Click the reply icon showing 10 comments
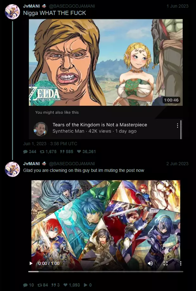Viewport: 196px width, 291px height. point(25,285)
